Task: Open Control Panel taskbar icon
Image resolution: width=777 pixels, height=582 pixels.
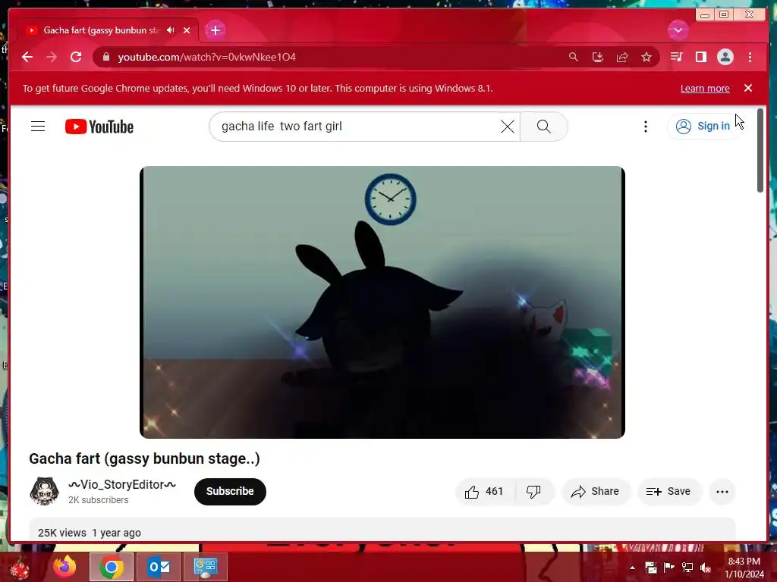Action: [205, 567]
